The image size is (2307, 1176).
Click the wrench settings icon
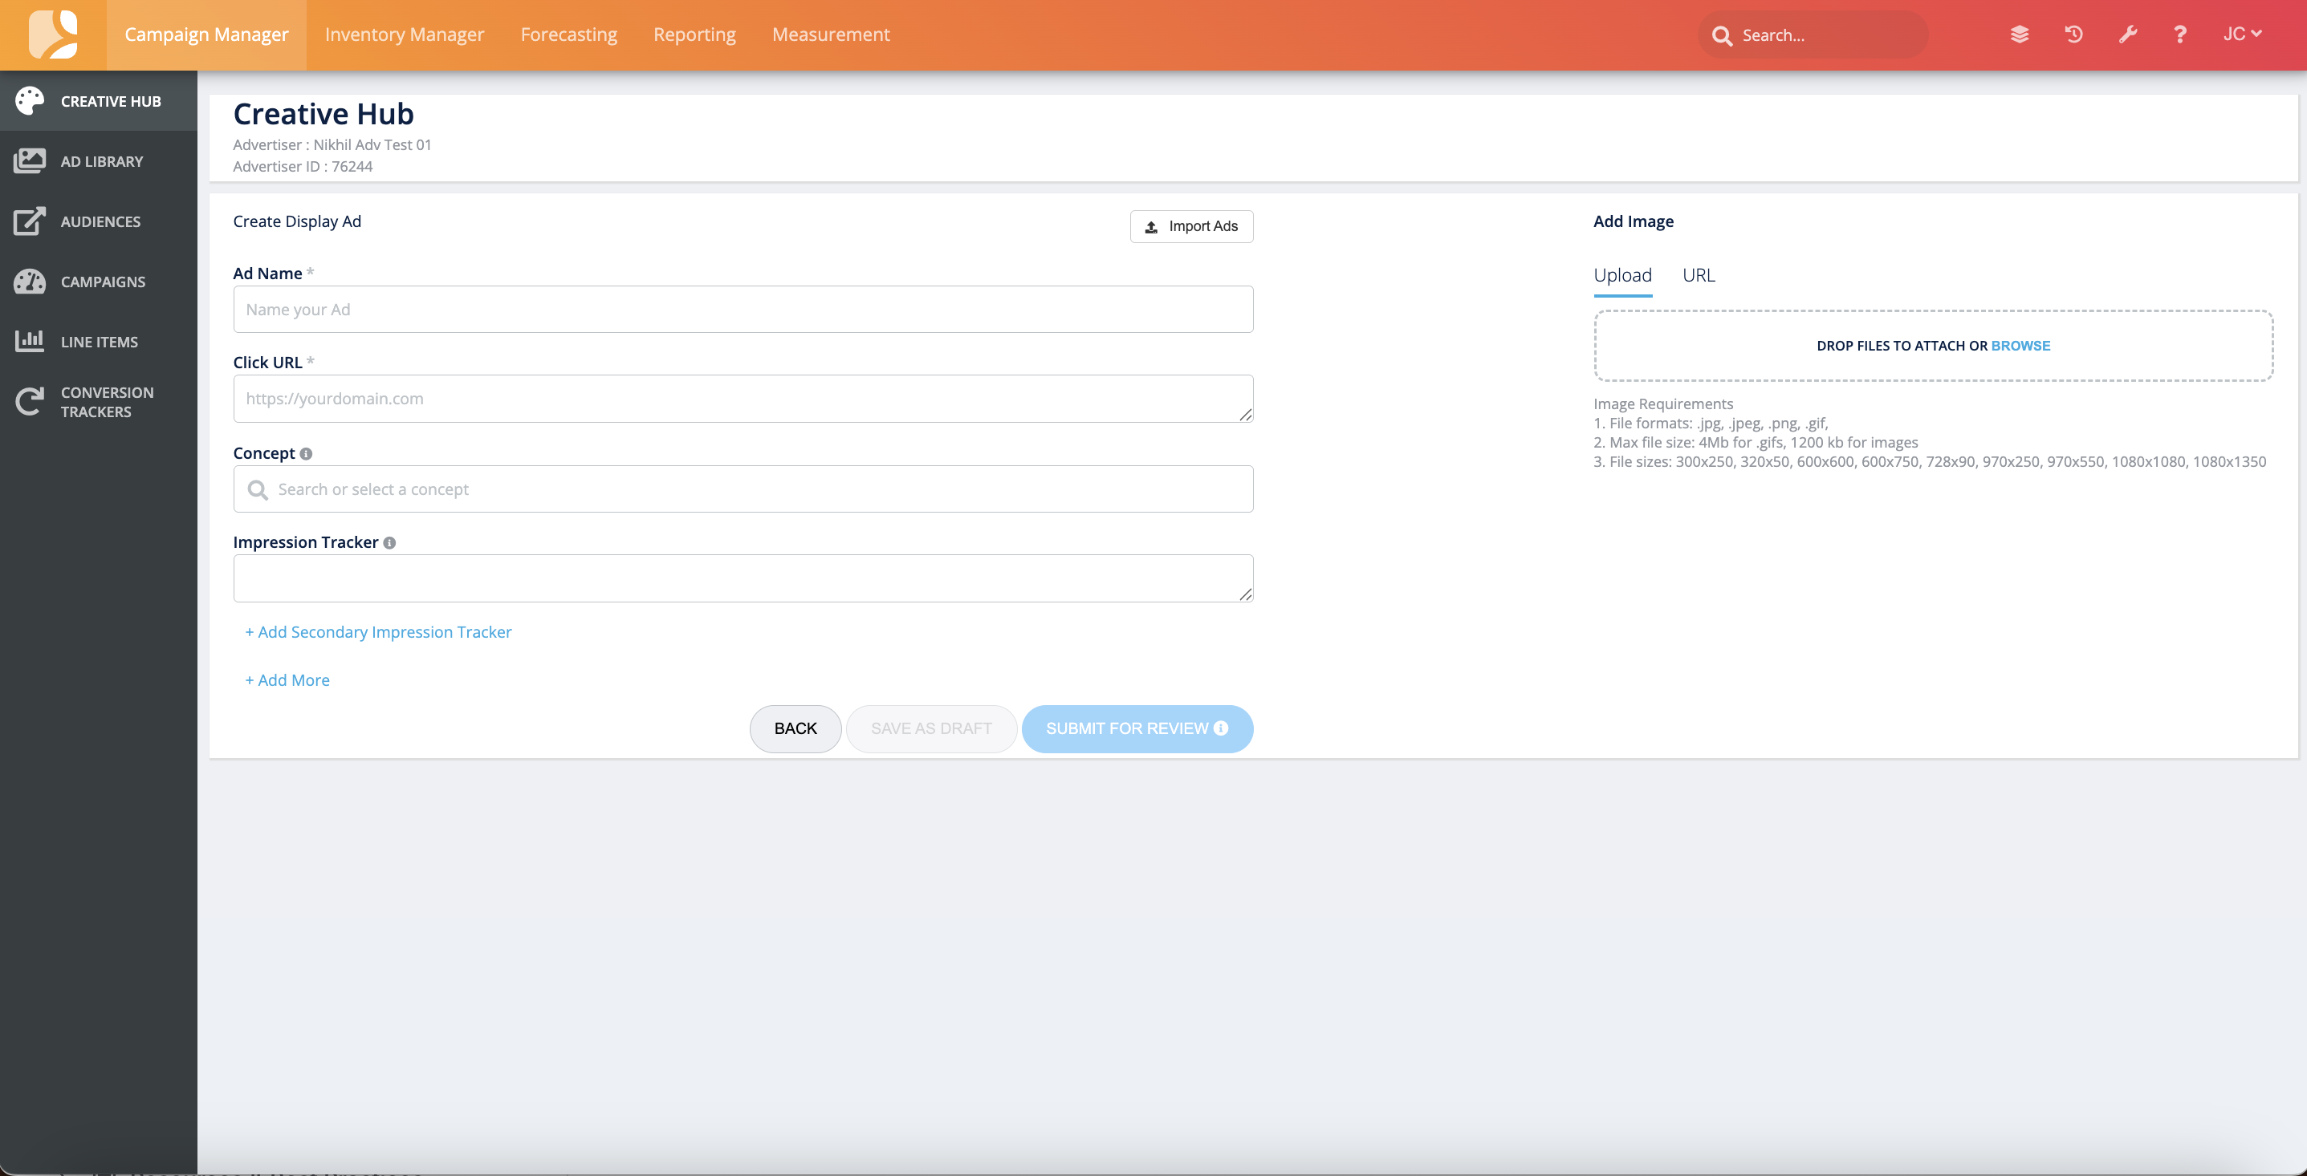click(x=2128, y=34)
